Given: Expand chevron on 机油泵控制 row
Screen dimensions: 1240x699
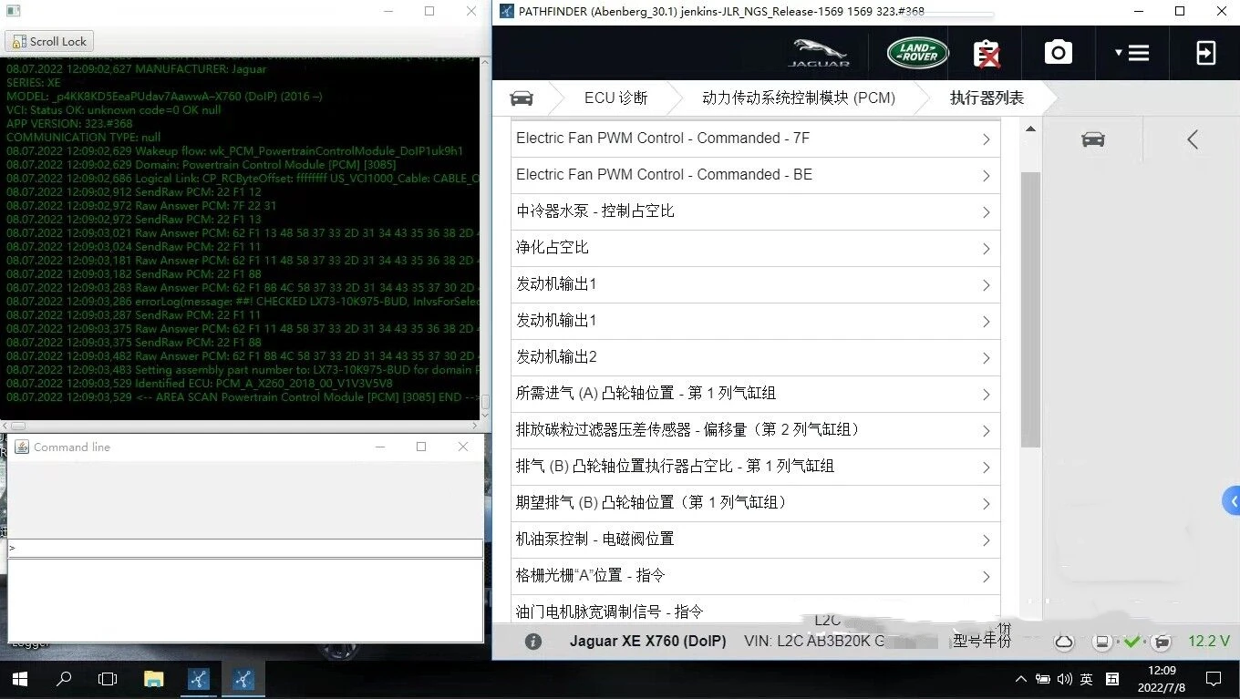Looking at the screenshot, I should 986,540.
